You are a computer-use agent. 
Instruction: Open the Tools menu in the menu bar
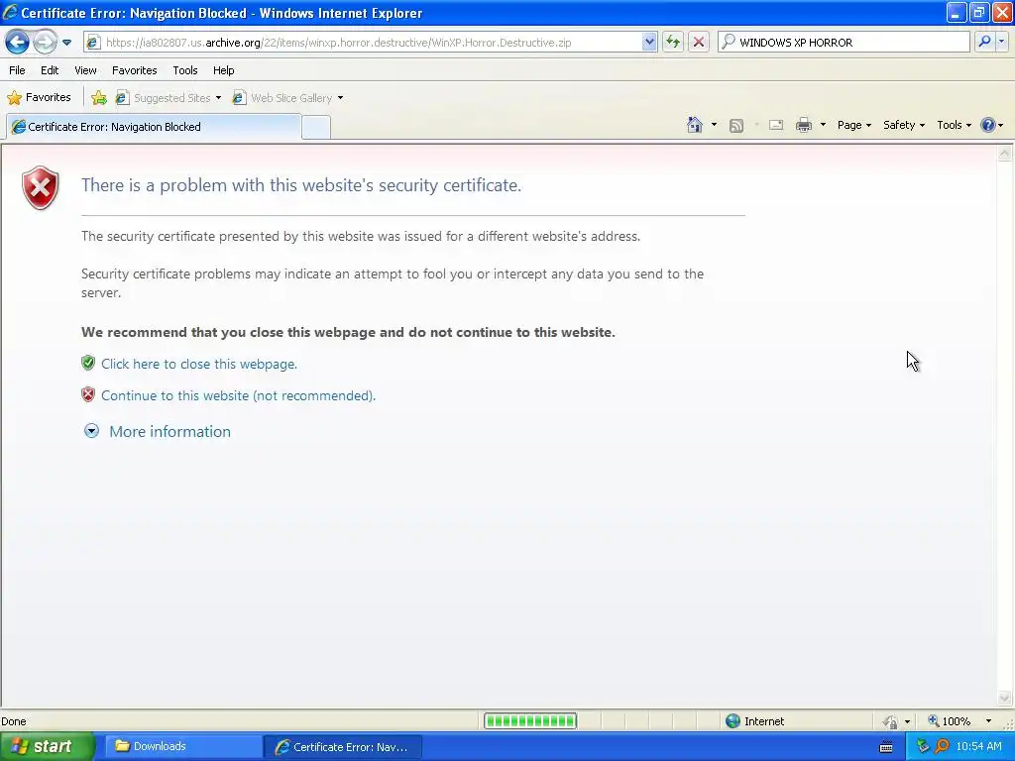coord(185,70)
